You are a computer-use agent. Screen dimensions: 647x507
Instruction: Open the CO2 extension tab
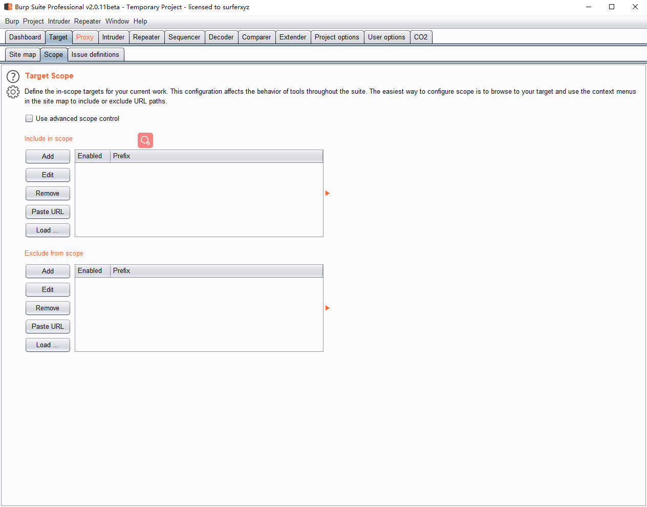click(421, 37)
